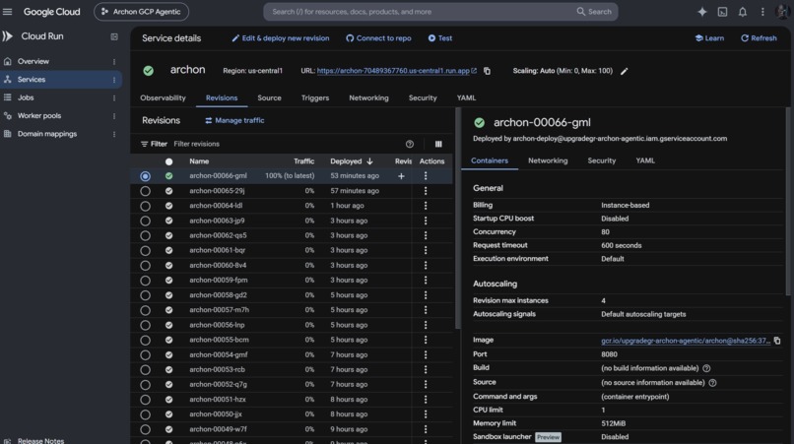
Task: Select revision archon-00062-qs5 radio button
Action: [146, 236]
